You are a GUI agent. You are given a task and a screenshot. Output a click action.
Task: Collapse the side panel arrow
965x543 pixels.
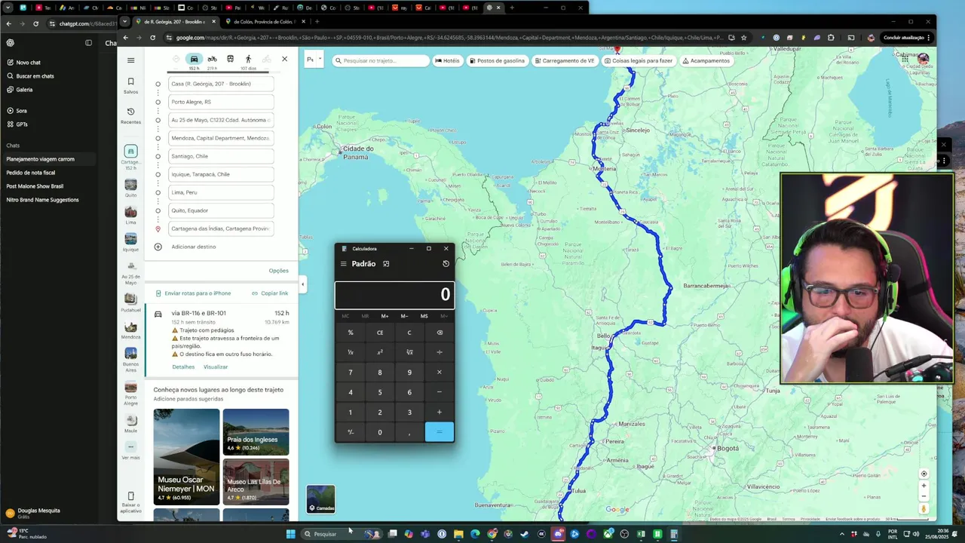click(x=302, y=284)
